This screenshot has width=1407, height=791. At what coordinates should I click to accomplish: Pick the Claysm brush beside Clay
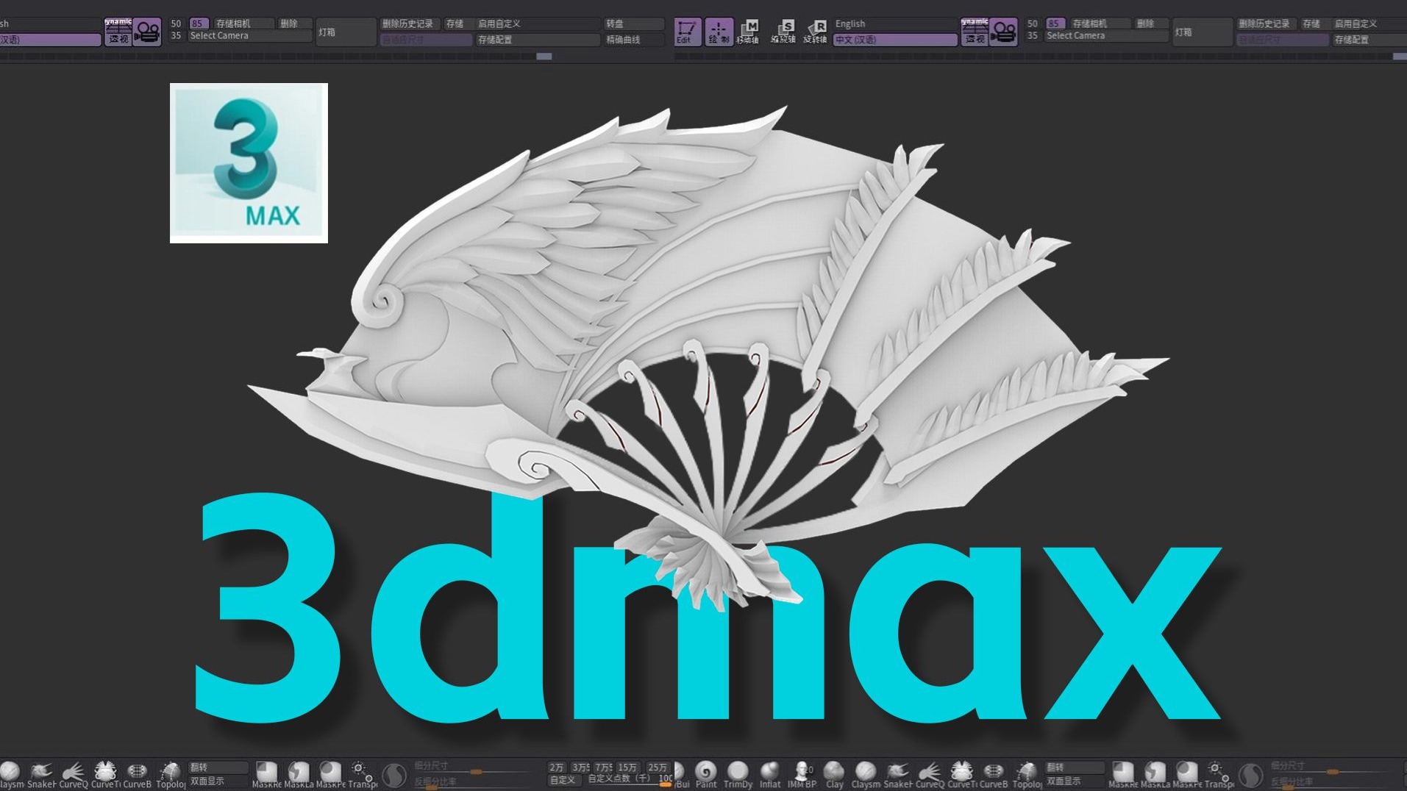point(866,775)
